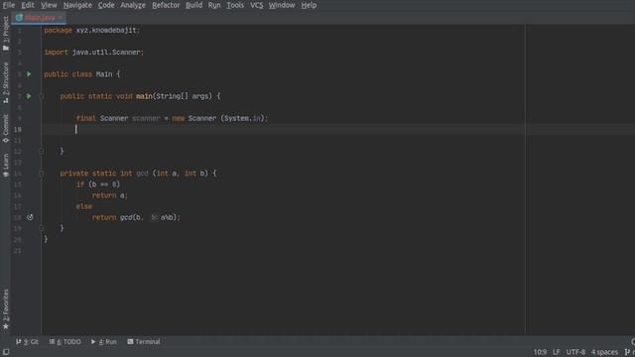635x357 pixels.
Task: Open the View menu
Action: click(49, 5)
